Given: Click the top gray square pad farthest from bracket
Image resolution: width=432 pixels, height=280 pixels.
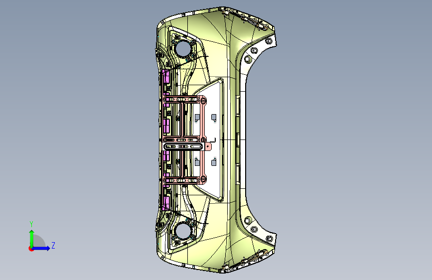Looking at the screenshot, I should pos(214,118).
